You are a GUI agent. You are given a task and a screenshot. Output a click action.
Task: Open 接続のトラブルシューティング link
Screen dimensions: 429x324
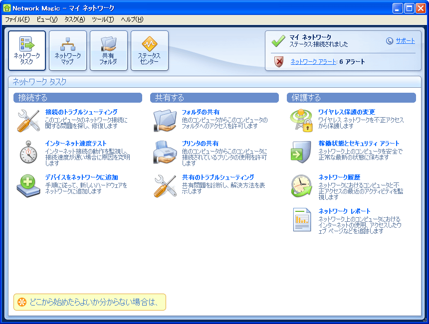tap(81, 112)
